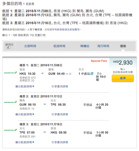Expand 顯示航班詳情 for ticket 1
Screen dimensions: 139x151
pyautogui.click(x=25, y=86)
